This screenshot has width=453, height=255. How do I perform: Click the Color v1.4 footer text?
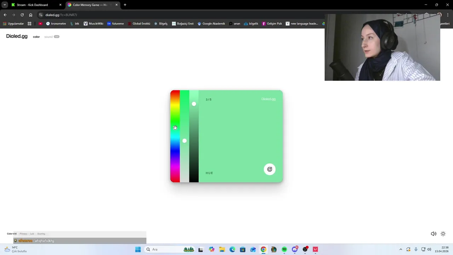[x=12, y=234]
